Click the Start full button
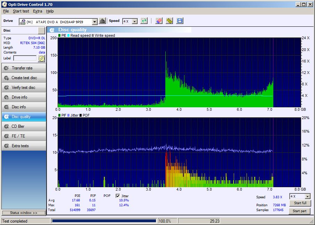 tap(300, 203)
